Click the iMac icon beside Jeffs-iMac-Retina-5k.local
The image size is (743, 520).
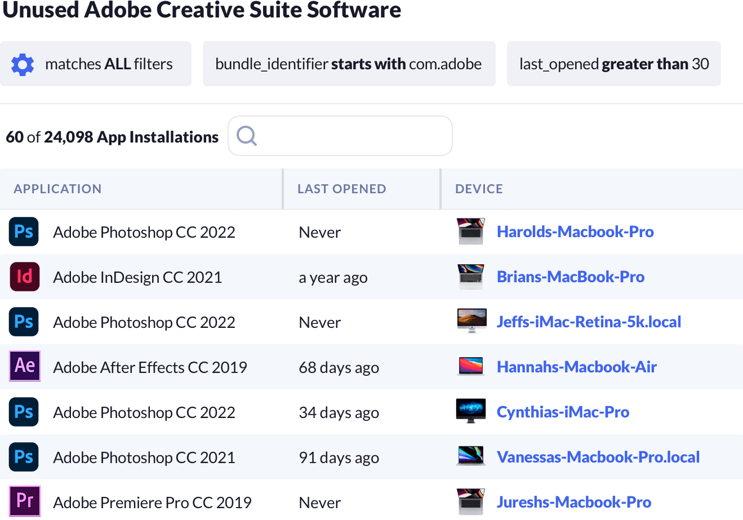[471, 321]
